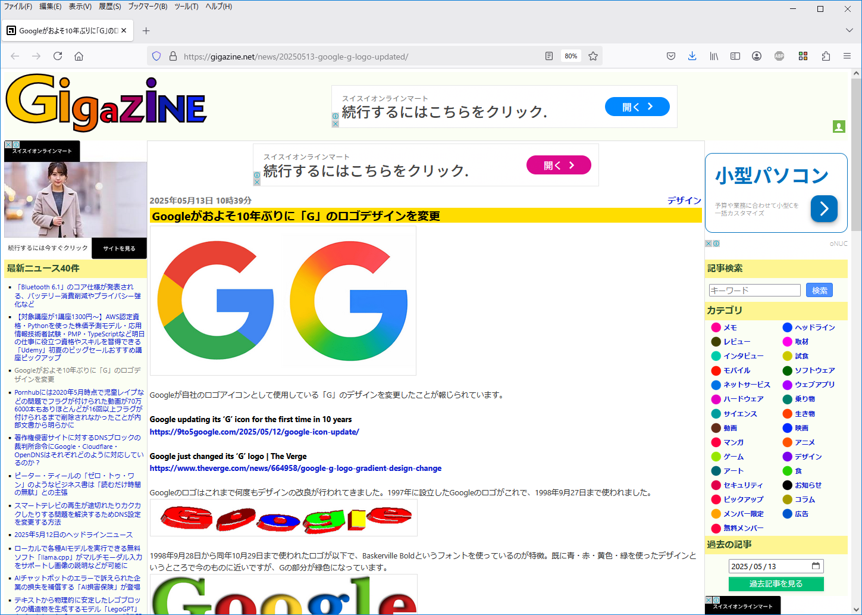Click the pink 開く ad button
Viewport: 862px width, 615px height.
pos(559,165)
